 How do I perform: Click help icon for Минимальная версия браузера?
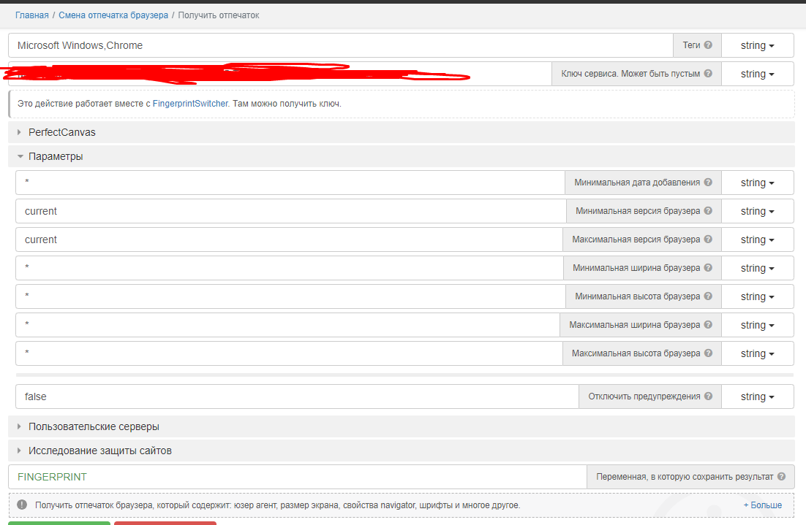[708, 211]
